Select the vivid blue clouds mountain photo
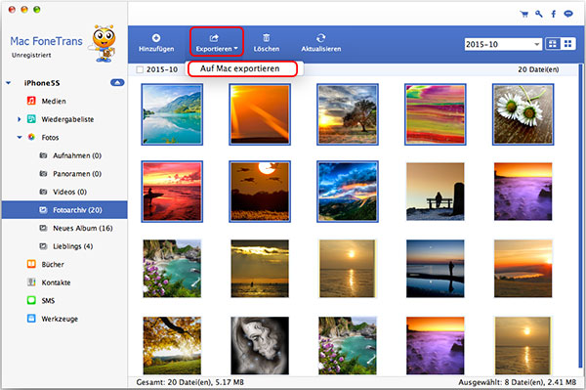Viewport: 586px width, 390px height. click(x=348, y=192)
